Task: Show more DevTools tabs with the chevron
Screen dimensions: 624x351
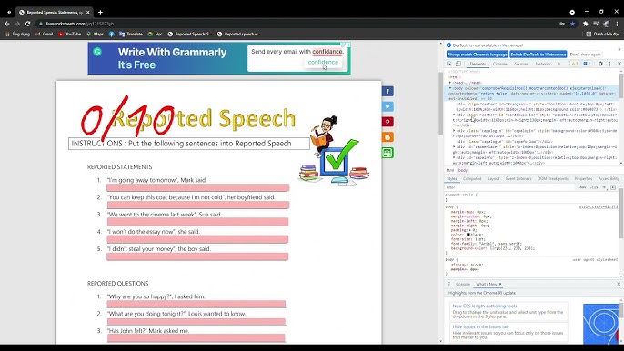Action: click(559, 64)
